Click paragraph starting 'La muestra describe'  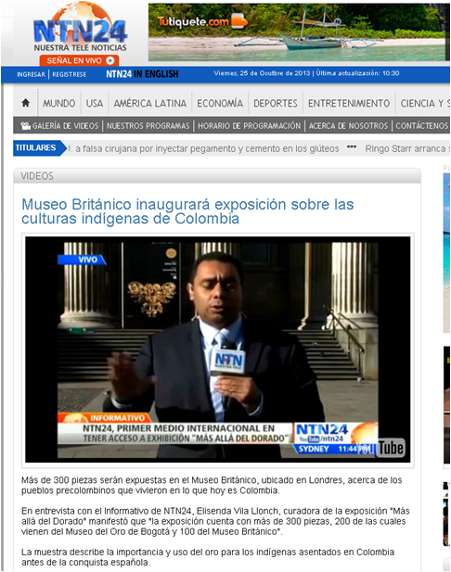(208, 556)
